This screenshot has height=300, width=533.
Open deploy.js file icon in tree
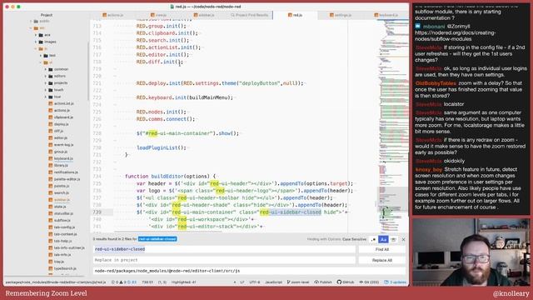pyautogui.click(x=51, y=124)
